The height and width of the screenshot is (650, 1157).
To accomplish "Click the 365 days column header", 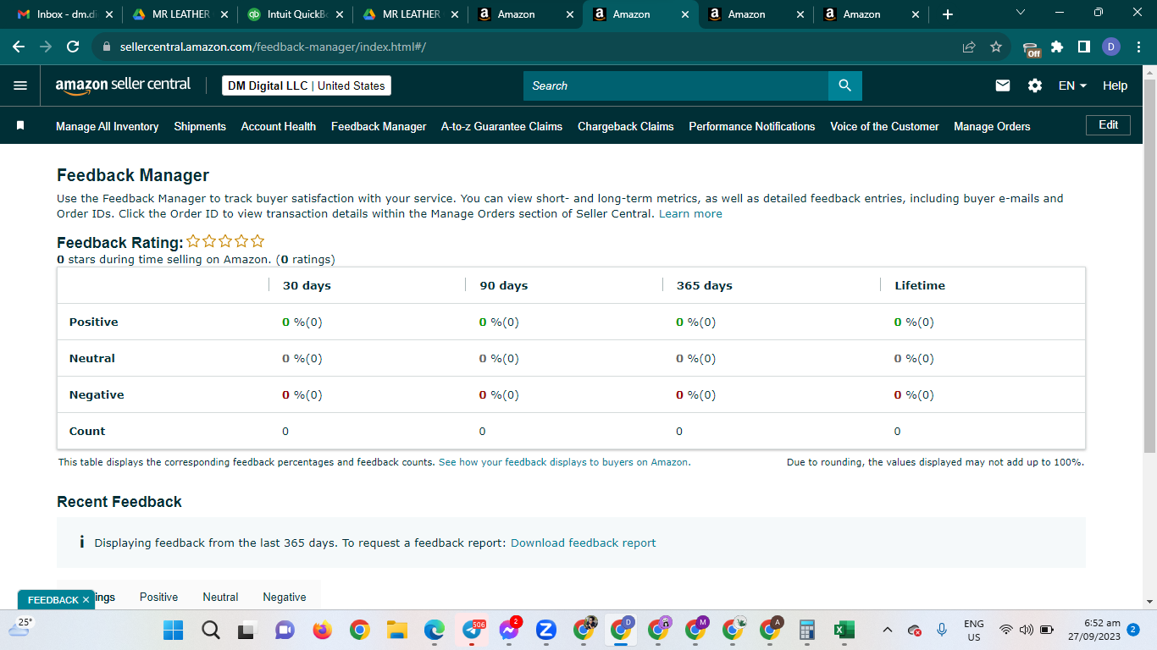I will 705,285.
